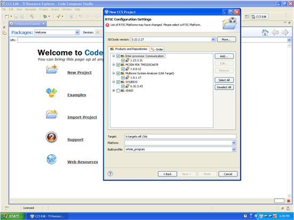Collapse the MCSDK PDK TMS320C6678 tree node

114,65
